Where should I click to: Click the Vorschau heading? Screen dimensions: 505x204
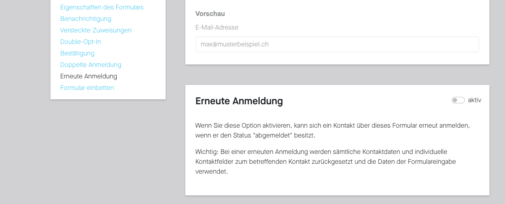tap(210, 14)
